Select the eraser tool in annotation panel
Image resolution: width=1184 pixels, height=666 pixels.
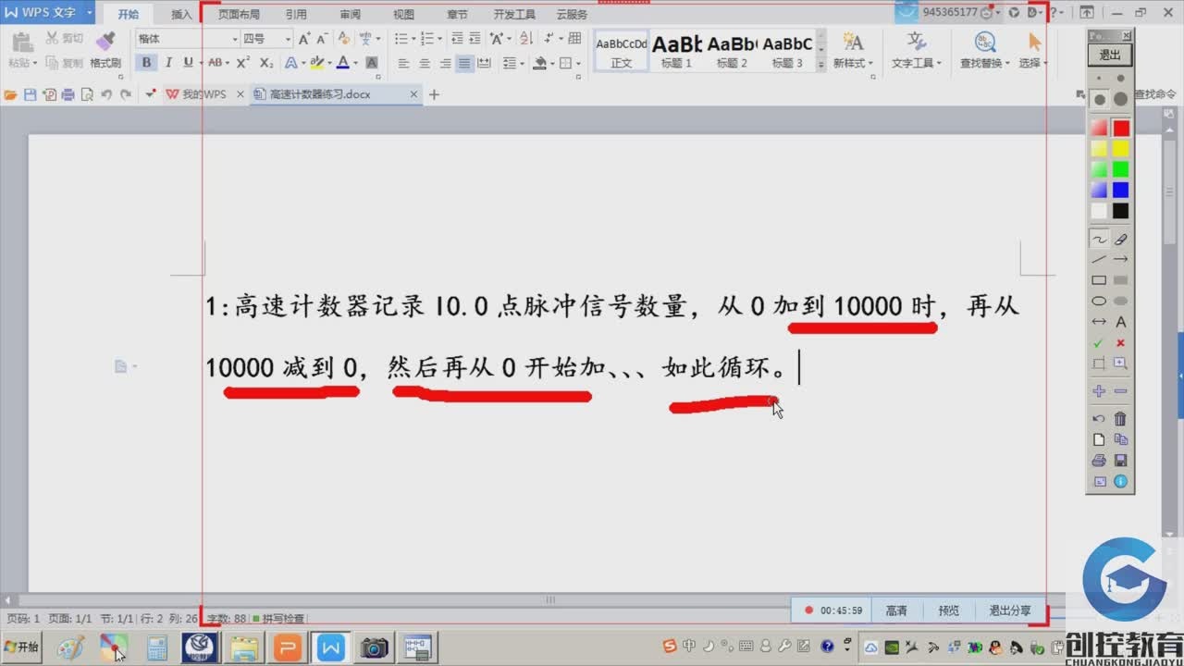pos(1120,239)
